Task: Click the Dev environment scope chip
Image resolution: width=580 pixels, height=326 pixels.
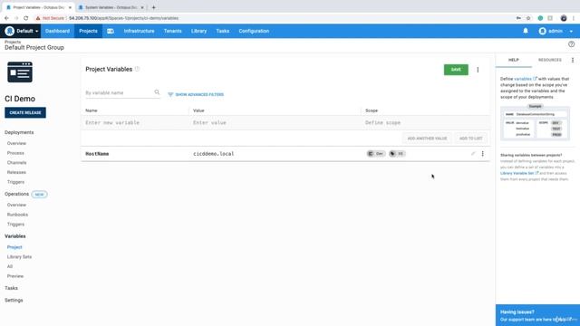Action: [x=376, y=154]
